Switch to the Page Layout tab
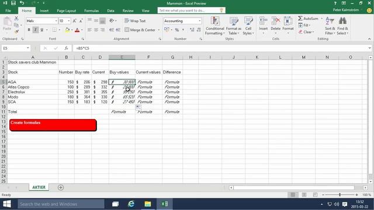Image resolution: width=374 pixels, height=210 pixels. click(66, 10)
